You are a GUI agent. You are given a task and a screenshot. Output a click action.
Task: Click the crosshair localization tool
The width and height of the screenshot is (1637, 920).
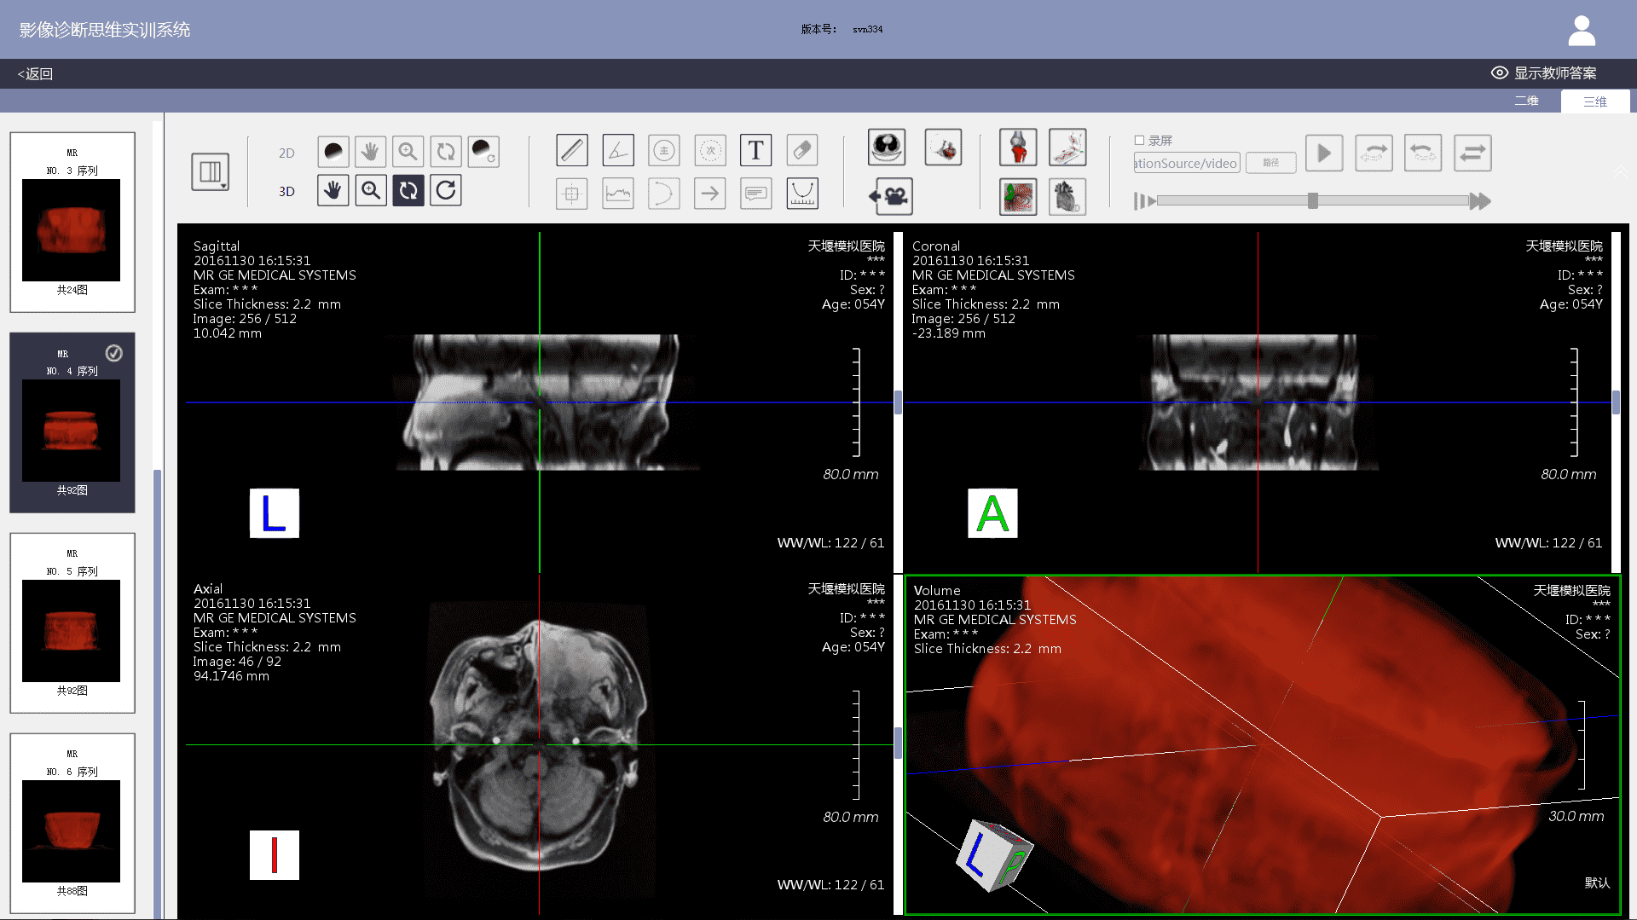point(571,194)
